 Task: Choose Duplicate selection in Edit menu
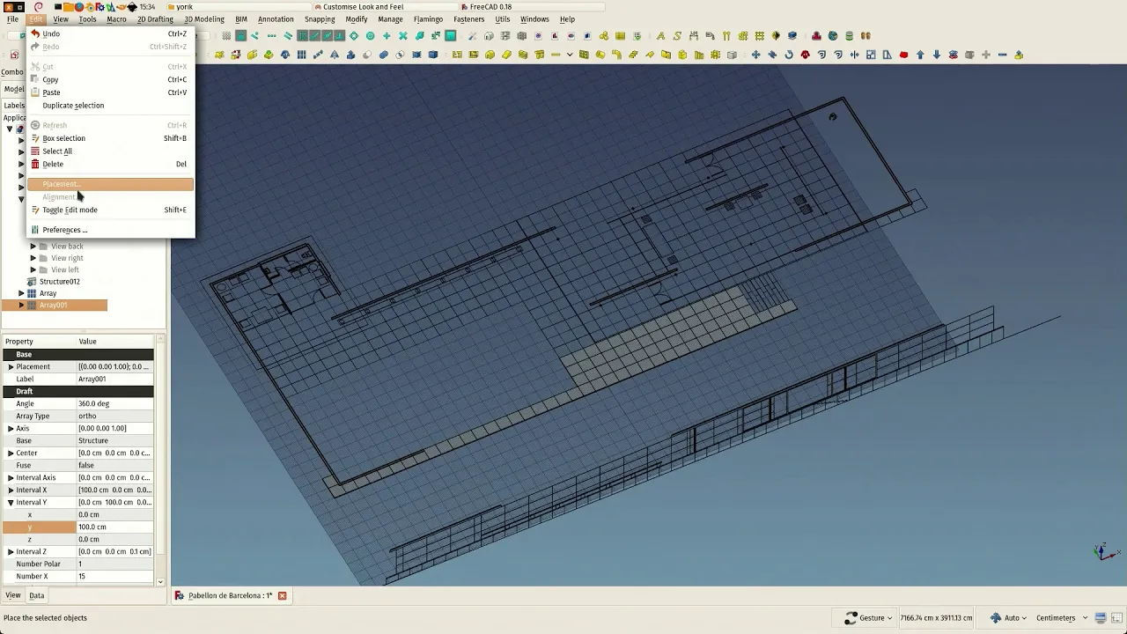[x=110, y=105]
